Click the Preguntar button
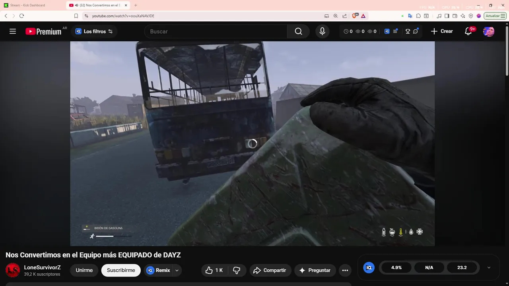Viewport: 509px width, 286px height. coord(315,270)
